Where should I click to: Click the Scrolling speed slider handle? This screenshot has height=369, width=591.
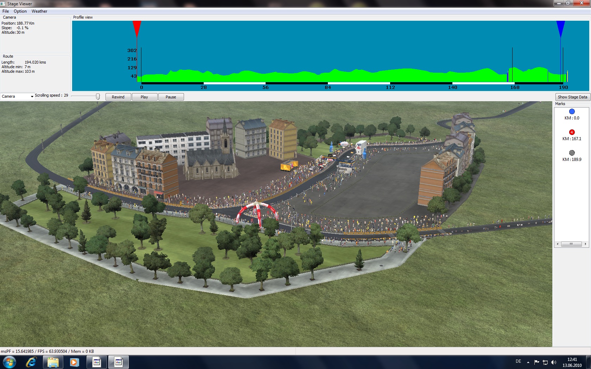coord(98,97)
